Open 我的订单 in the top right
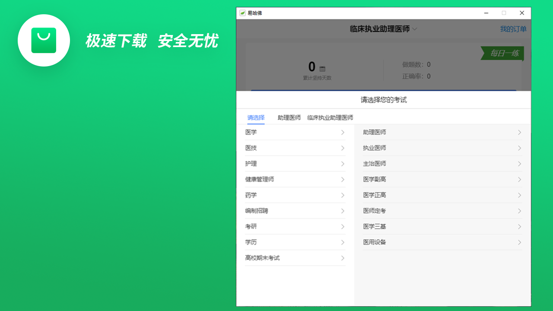 513,29
